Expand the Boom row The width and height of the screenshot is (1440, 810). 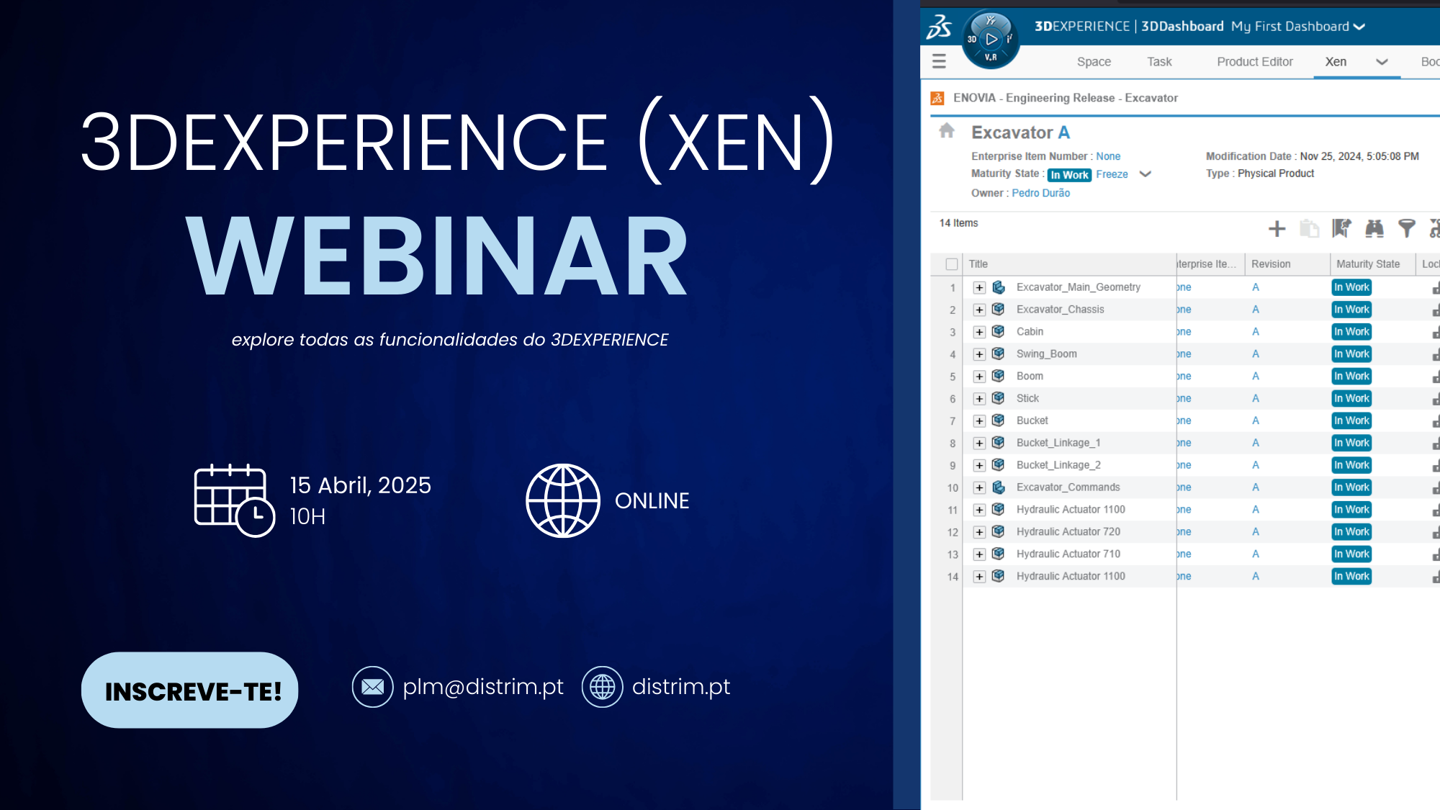(979, 377)
